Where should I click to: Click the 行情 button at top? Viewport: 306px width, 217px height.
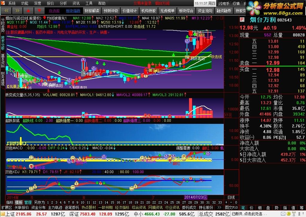236,3
